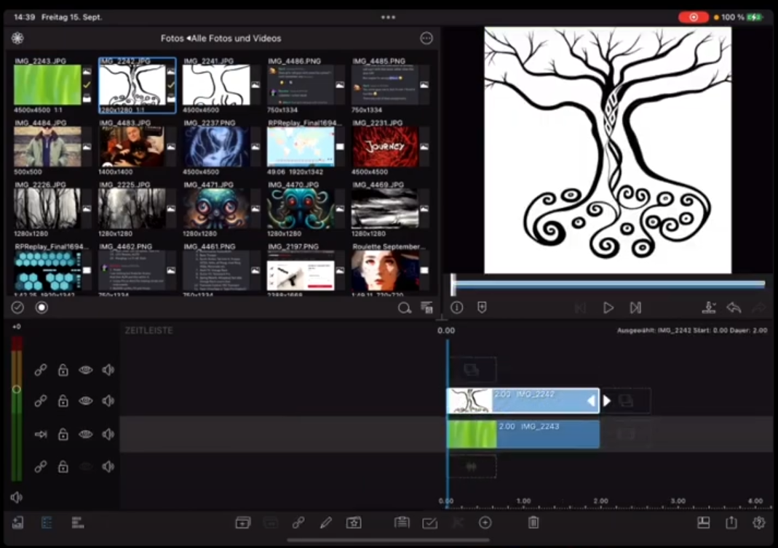Undo the last edit
Viewport: 778px width, 548px height.
point(734,307)
